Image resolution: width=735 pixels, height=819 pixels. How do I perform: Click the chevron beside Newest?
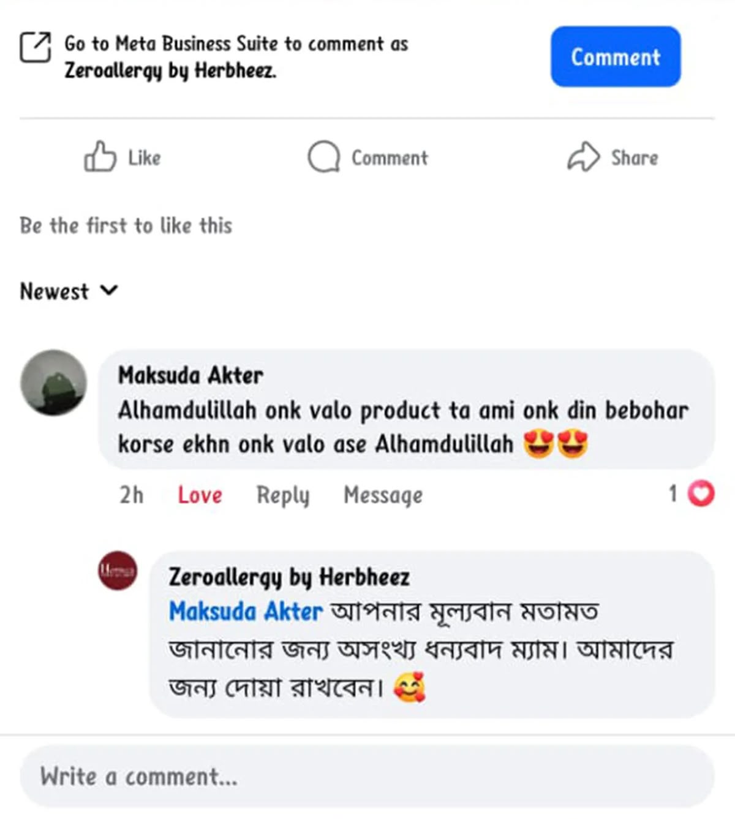(108, 290)
